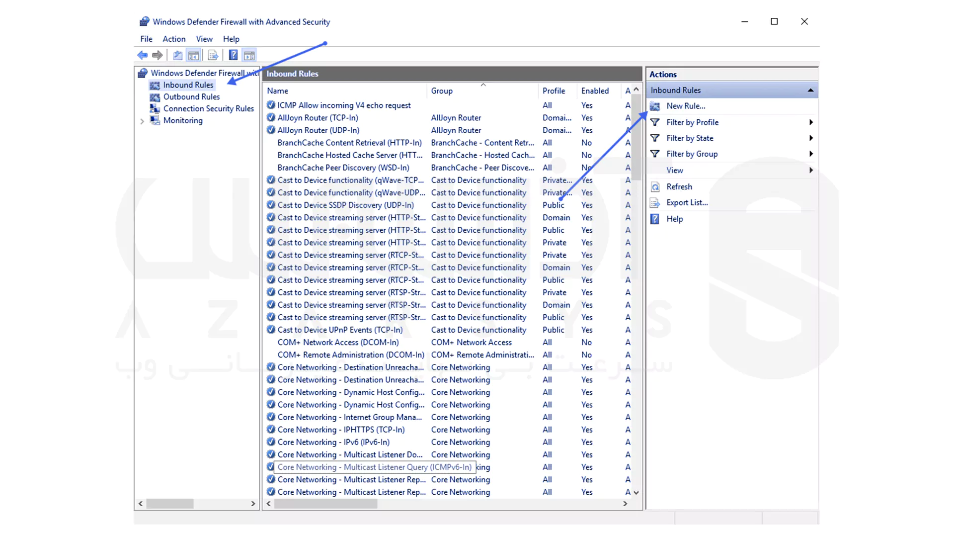Viewport: 954px width, 537px height.
Task: Click the Connection Security Rules tree icon
Action: pyautogui.click(x=155, y=108)
